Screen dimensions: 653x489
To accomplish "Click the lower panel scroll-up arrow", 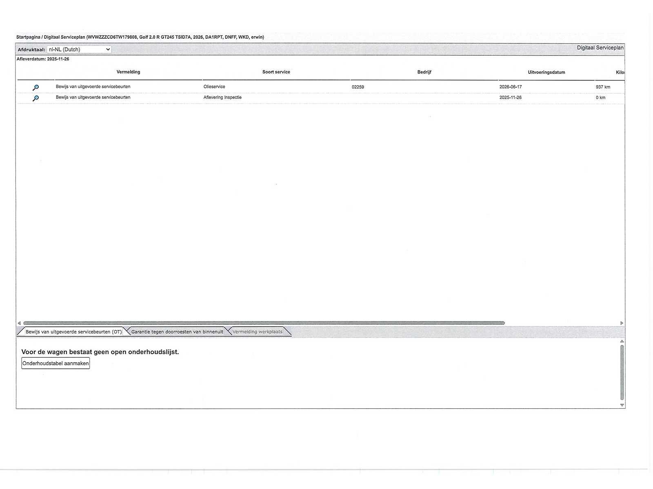I will tap(622, 341).
